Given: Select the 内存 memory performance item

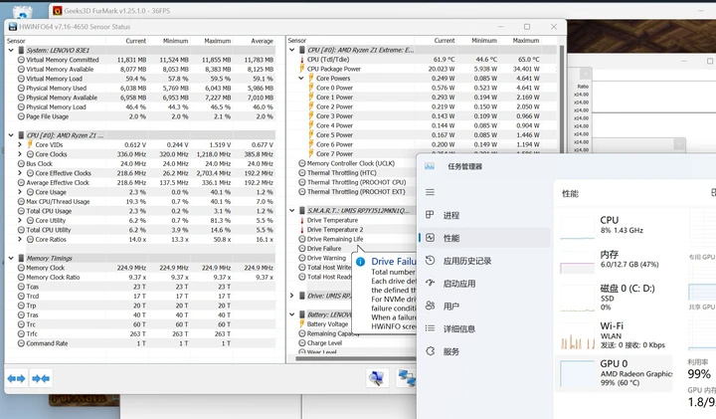Looking at the screenshot, I should pos(615,260).
